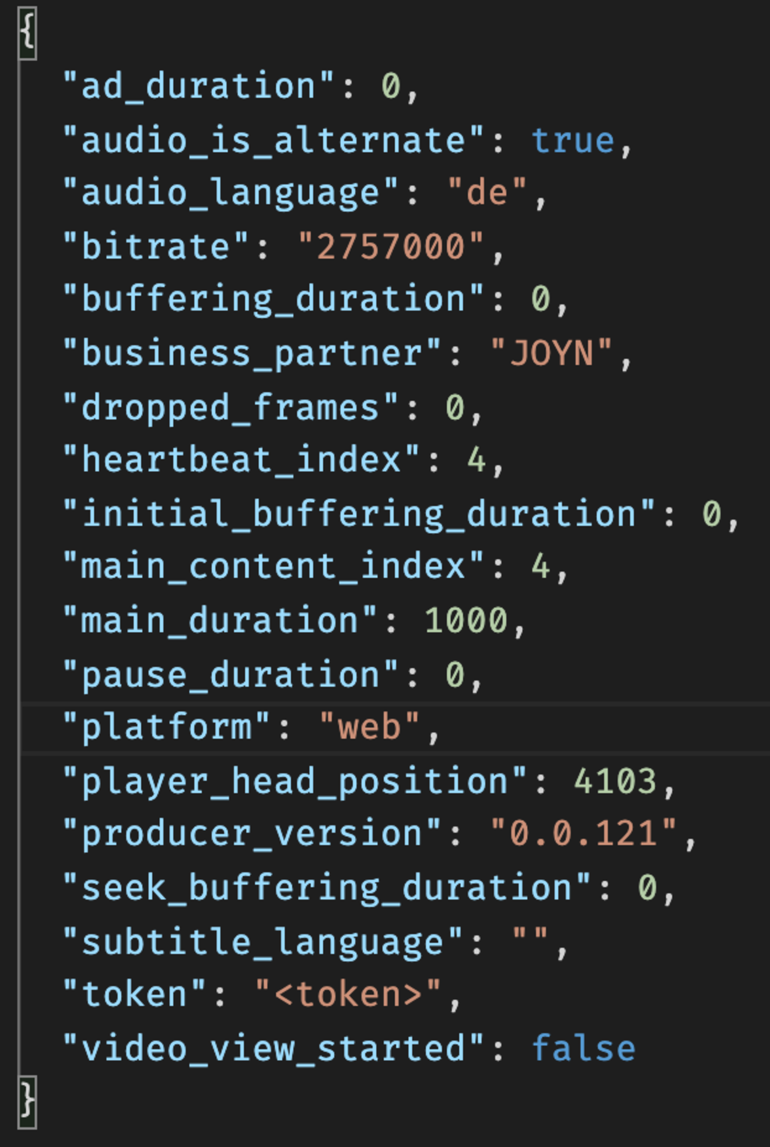Viewport: 770px width, 1147px height.
Task: Click the "dropped_frames" key
Action: [x=230, y=407]
